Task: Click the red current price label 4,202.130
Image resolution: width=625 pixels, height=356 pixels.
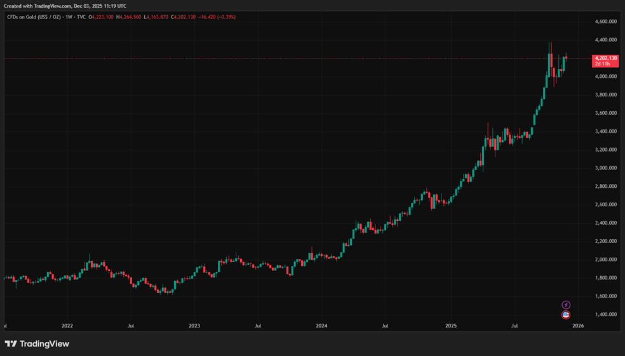Action: pyautogui.click(x=605, y=58)
